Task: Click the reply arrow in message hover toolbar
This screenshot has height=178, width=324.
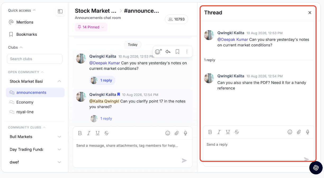Action: [x=168, y=52]
